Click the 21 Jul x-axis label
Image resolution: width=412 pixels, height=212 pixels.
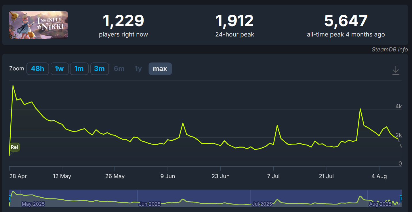(326, 176)
